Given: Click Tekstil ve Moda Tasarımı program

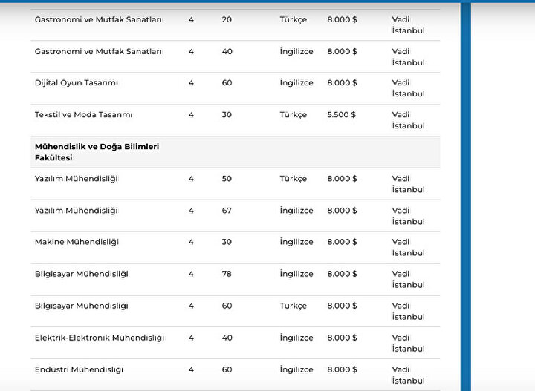Looking at the screenshot, I should click(x=83, y=115).
